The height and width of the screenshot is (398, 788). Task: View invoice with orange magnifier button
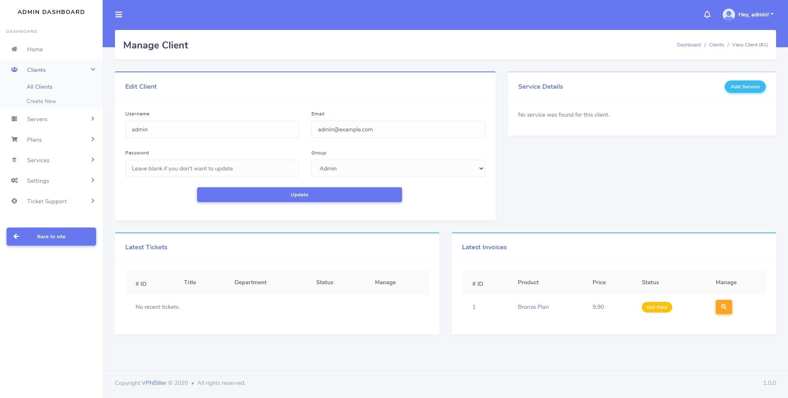click(724, 307)
